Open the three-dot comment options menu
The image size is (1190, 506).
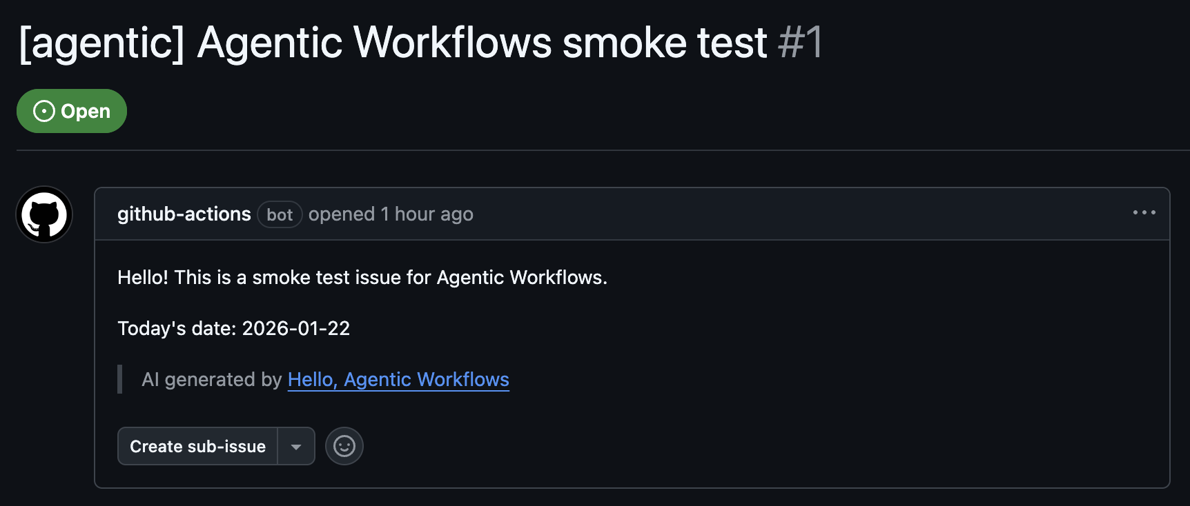click(1144, 213)
